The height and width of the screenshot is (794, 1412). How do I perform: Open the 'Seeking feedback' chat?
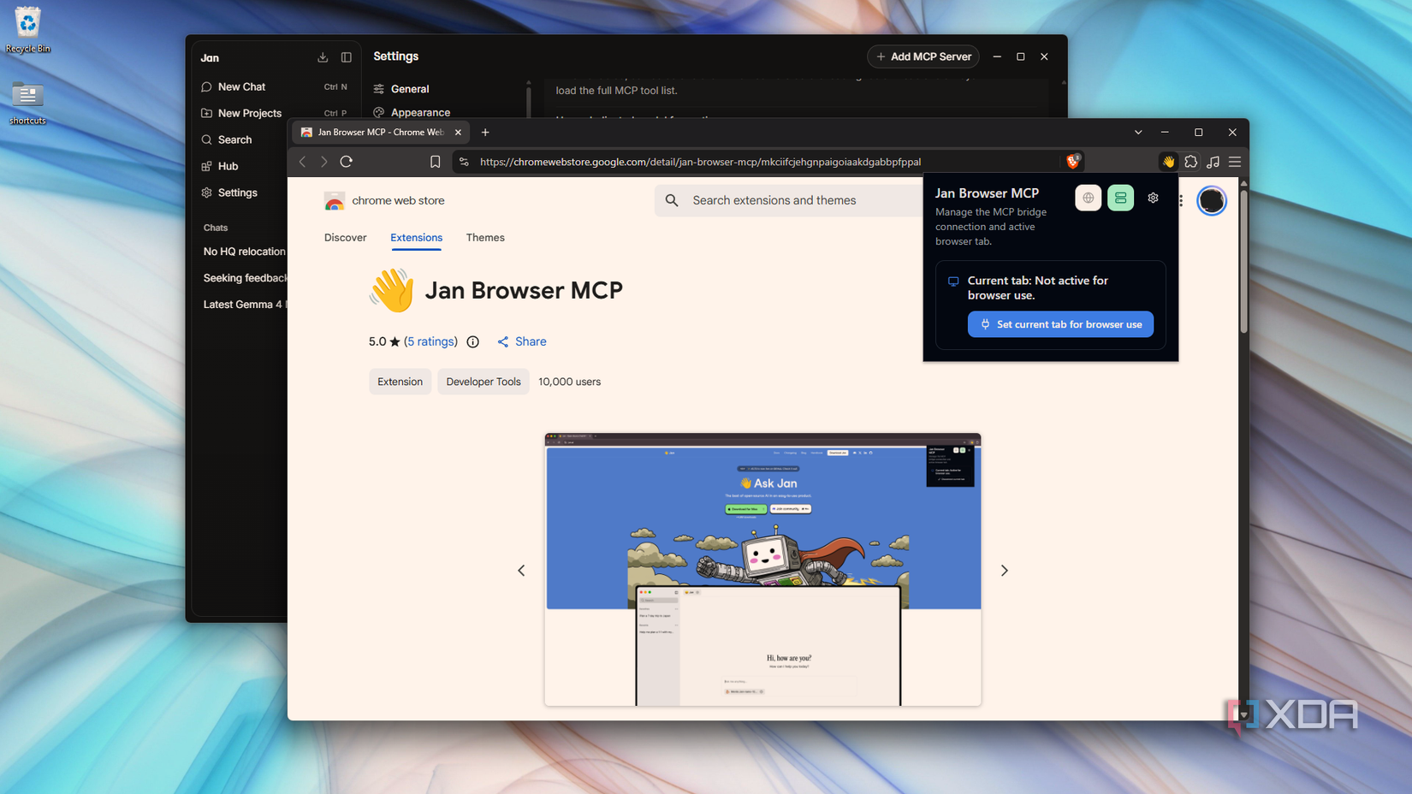pos(244,278)
